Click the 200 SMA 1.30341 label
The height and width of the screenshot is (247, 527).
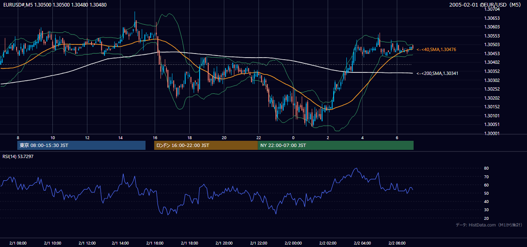coord(437,73)
